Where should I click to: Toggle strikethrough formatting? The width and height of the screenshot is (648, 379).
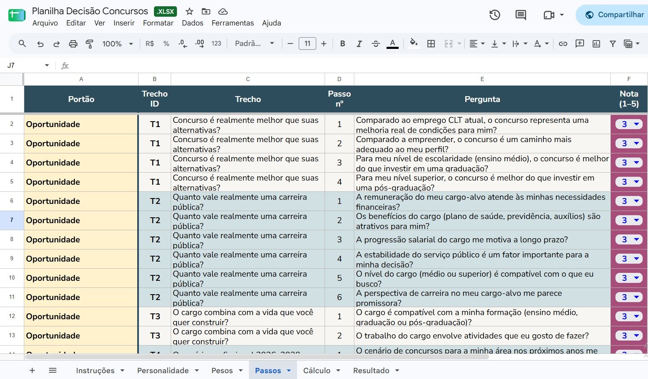point(376,43)
